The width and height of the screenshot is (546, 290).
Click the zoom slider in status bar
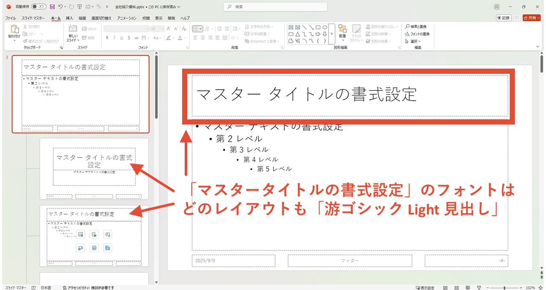coord(505,287)
